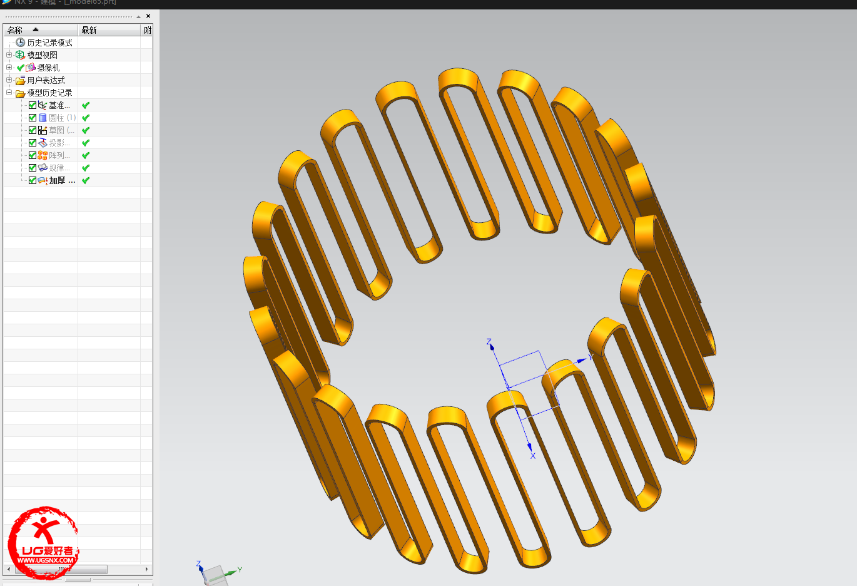857x586 pixels.
Task: Expand the 用户表达式 tree node
Action: click(9, 80)
